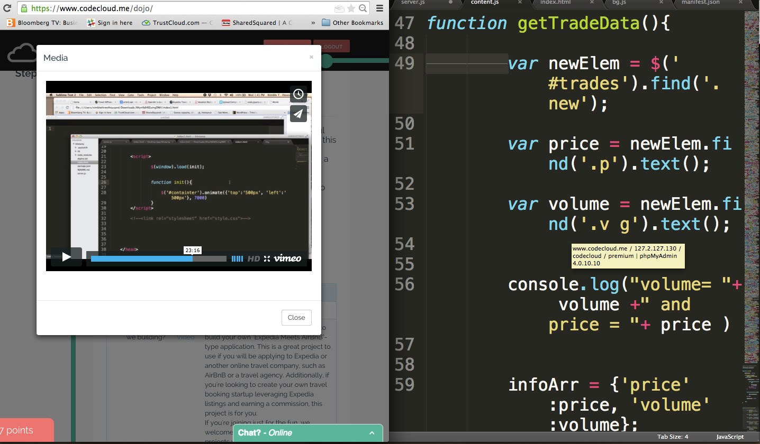Switch to the index.html tab in Sublime
The image size is (760, 444).
(x=555, y=2)
